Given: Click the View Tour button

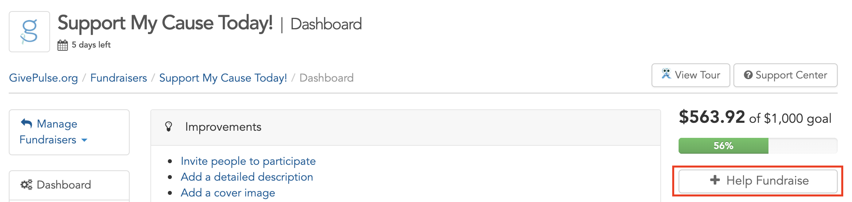Looking at the screenshot, I should coord(691,75).
